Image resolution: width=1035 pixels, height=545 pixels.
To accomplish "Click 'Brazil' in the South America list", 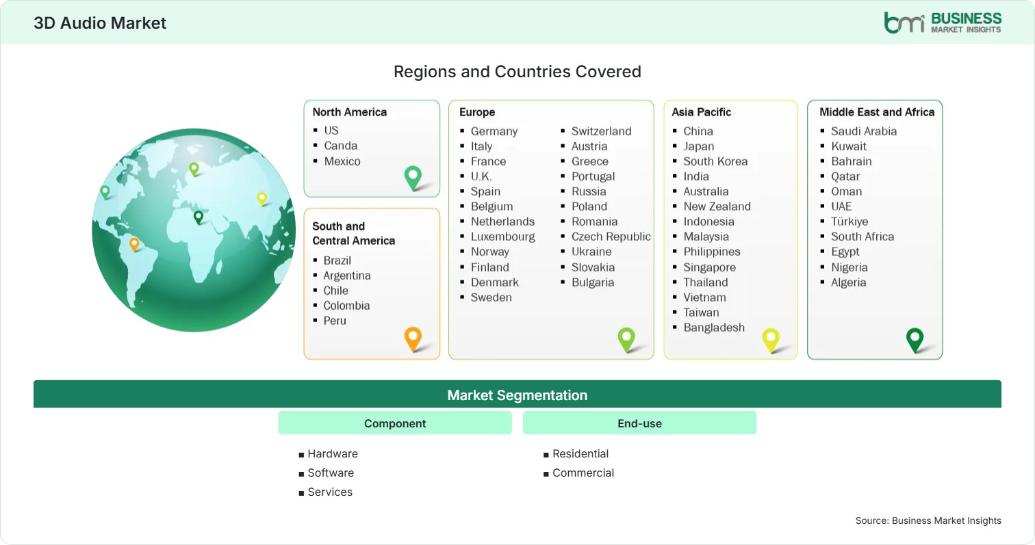I will [x=337, y=260].
